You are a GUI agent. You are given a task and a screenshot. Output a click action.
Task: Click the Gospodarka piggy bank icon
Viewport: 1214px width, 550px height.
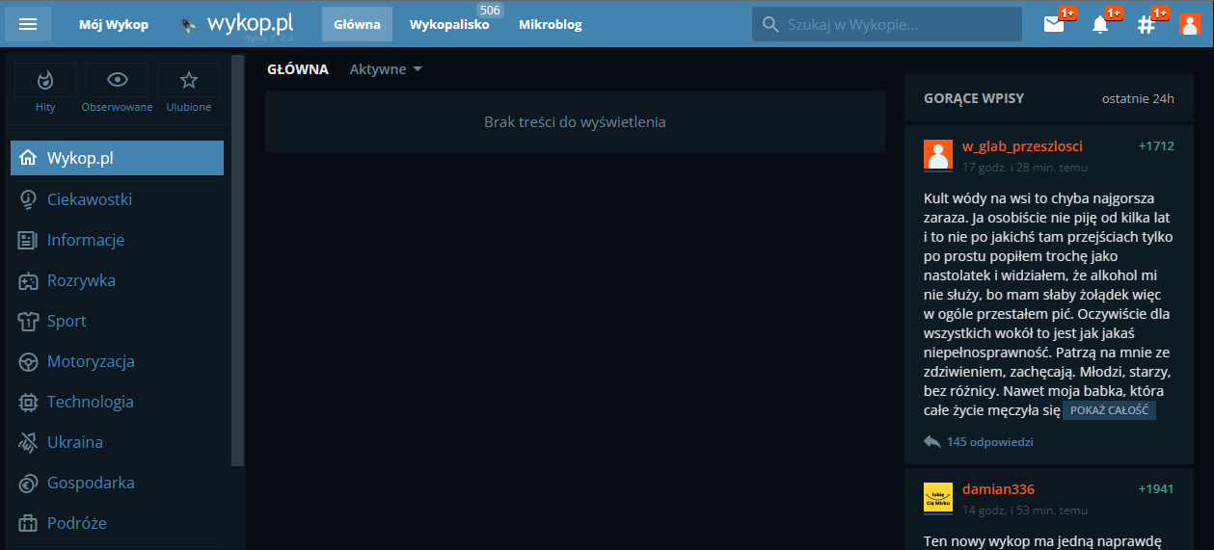(x=28, y=483)
